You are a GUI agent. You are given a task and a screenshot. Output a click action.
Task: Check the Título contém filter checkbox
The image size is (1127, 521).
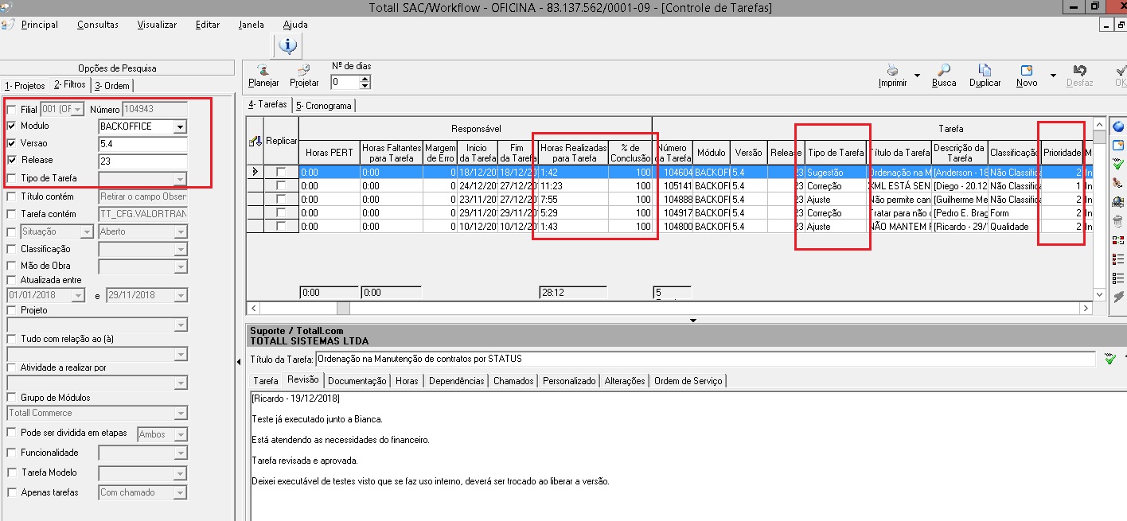pyautogui.click(x=11, y=196)
